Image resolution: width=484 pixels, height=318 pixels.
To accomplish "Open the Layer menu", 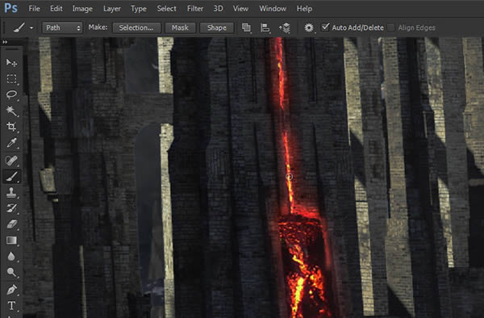I will 112,9.
